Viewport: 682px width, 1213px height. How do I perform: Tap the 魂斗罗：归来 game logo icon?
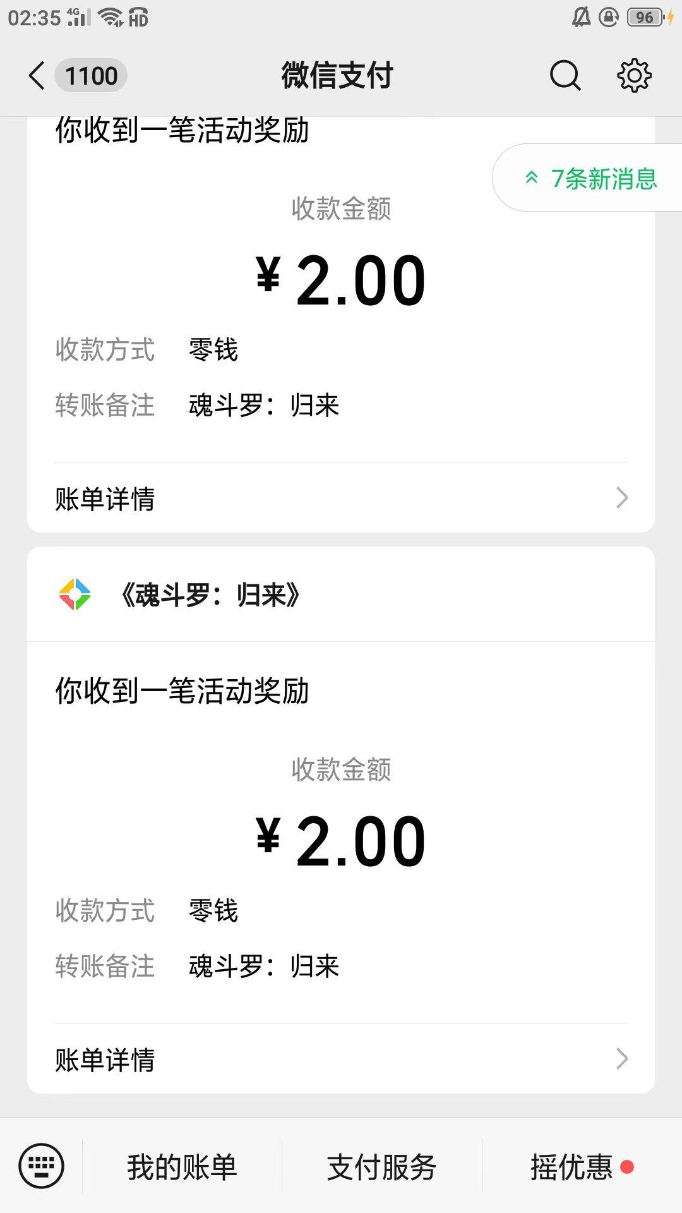[75, 594]
